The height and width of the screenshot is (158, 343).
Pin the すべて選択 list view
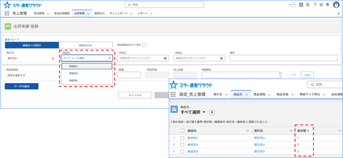pyautogui.click(x=212, y=112)
